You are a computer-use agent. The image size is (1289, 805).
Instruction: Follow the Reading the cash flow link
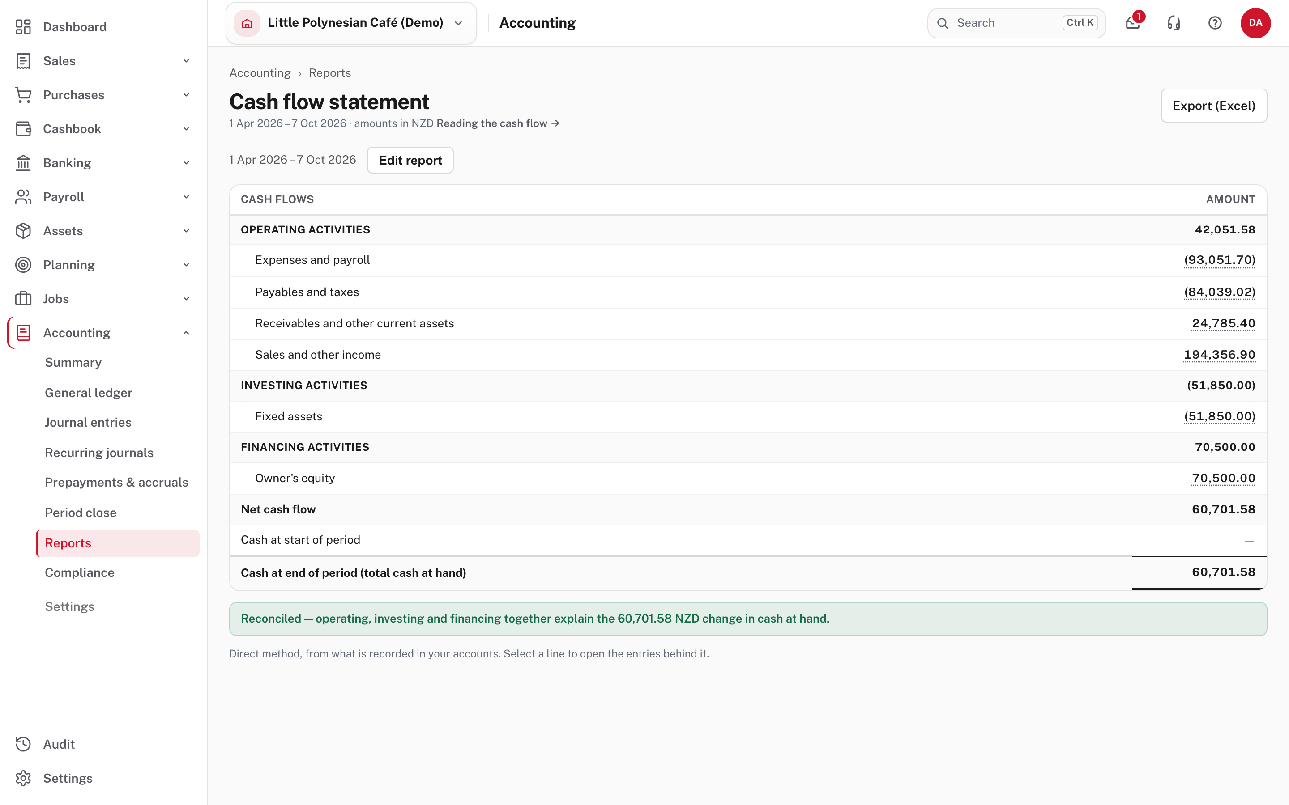pos(498,123)
